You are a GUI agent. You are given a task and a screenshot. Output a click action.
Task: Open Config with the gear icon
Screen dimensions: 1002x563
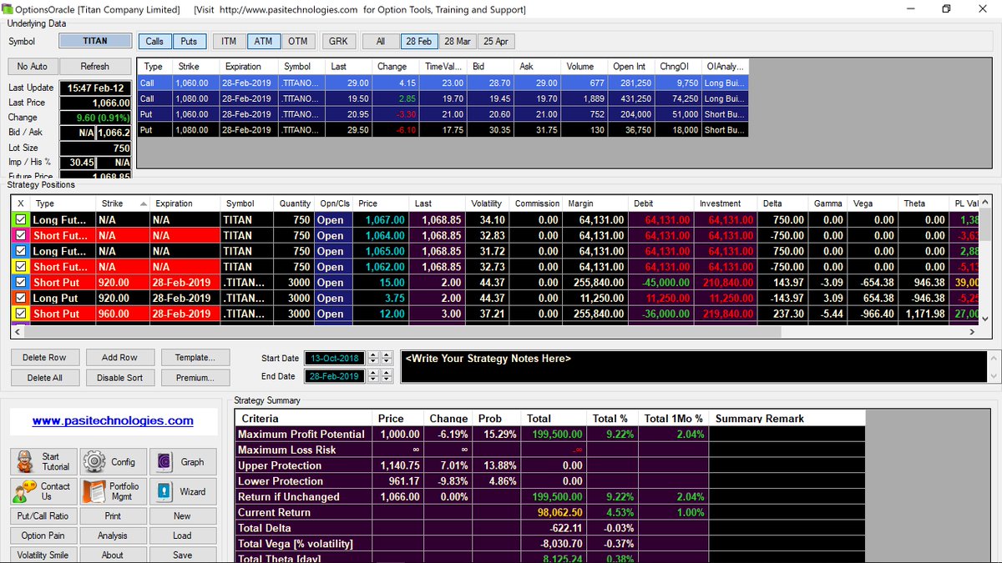[113, 461]
